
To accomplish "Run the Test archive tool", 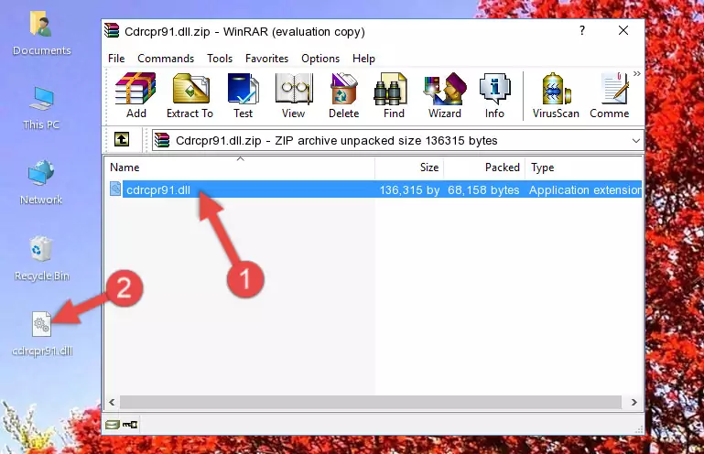I will click(x=243, y=95).
